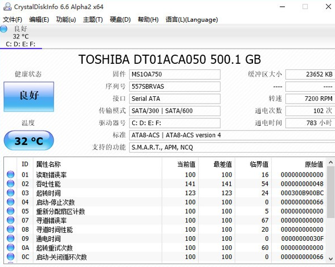Click status orb for attribute 0A 起转重试次数
Screen dimensions: 335x267
pos(10,248)
